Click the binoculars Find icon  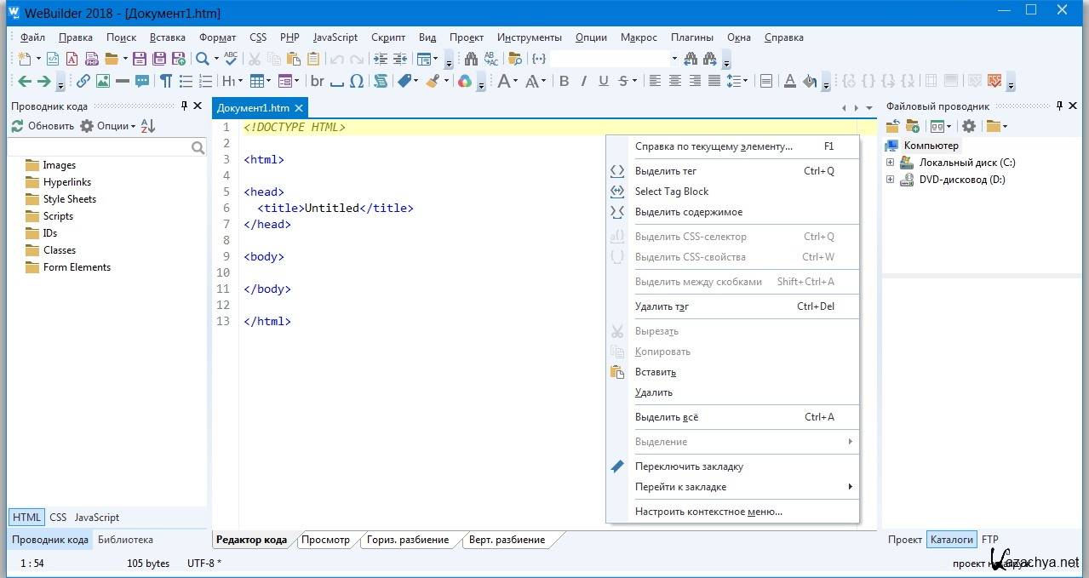pos(470,59)
